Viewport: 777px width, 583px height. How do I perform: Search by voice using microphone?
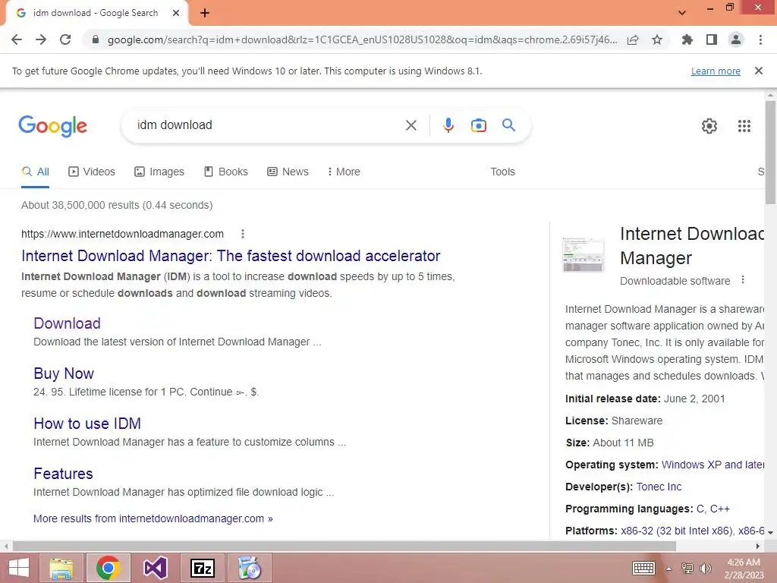coord(448,125)
